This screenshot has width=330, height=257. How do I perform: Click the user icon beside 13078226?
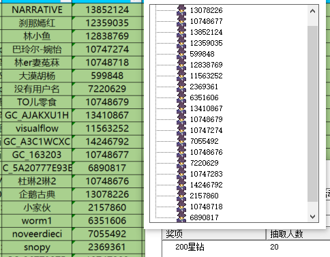tap(181, 10)
